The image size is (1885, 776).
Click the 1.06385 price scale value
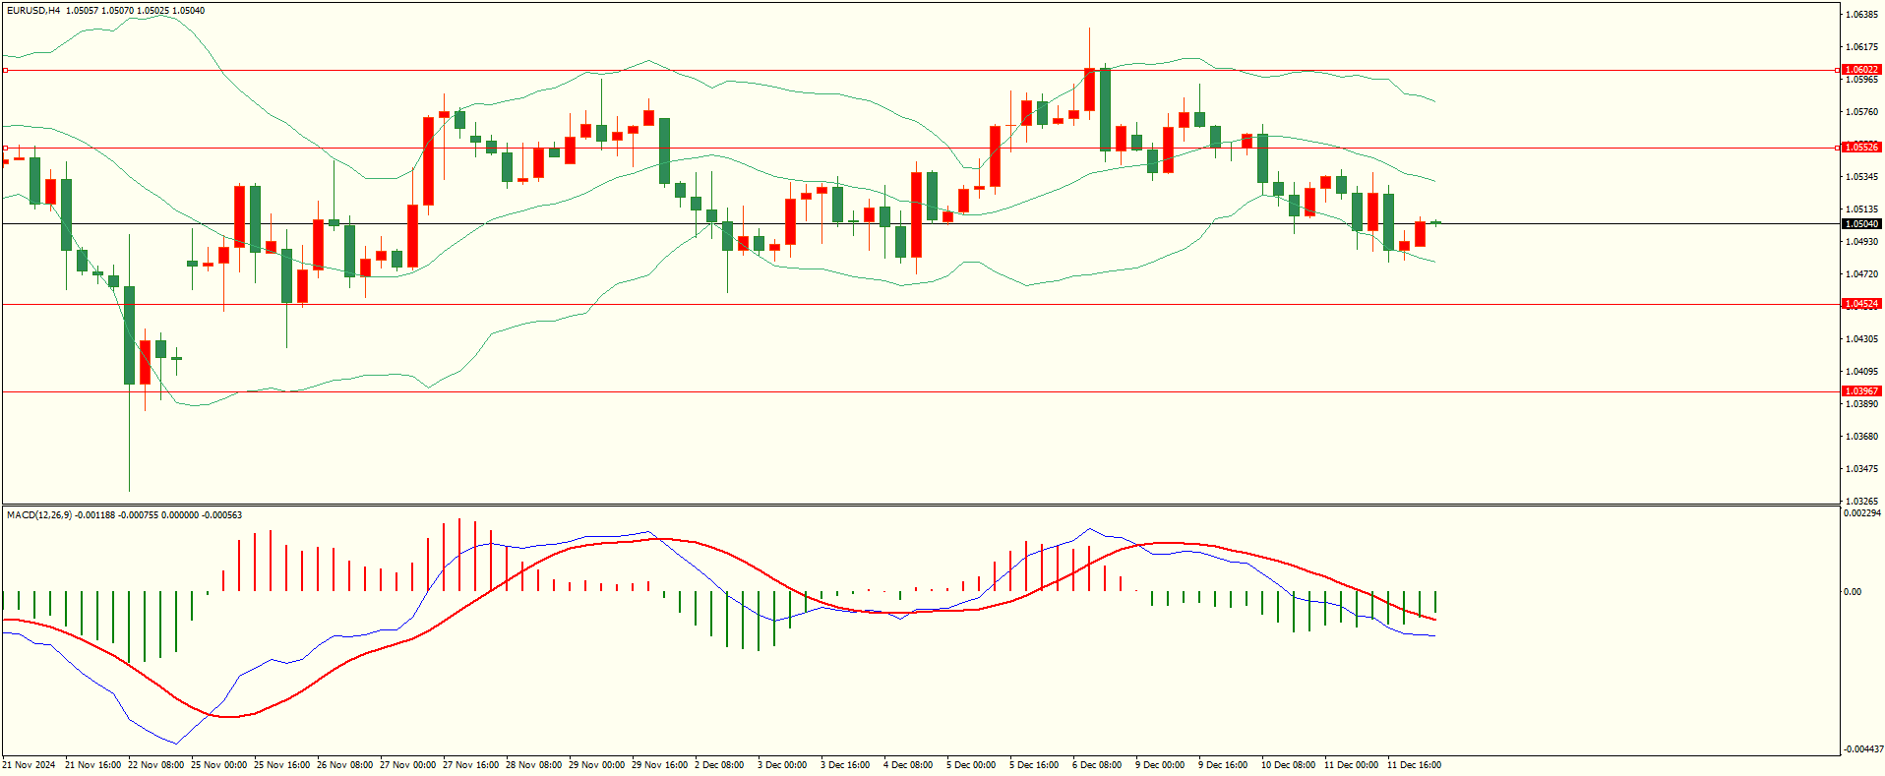pos(1862,15)
